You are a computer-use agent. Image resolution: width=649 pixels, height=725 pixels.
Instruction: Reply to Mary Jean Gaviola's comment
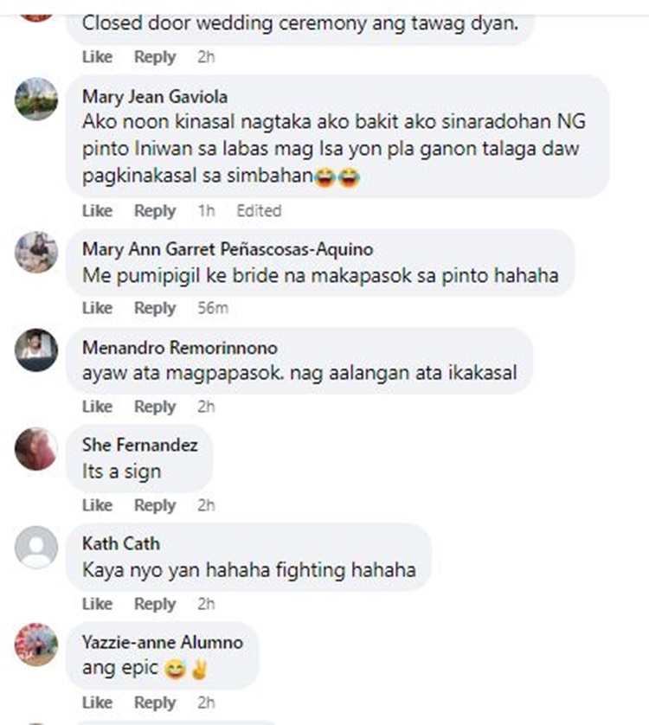155,211
